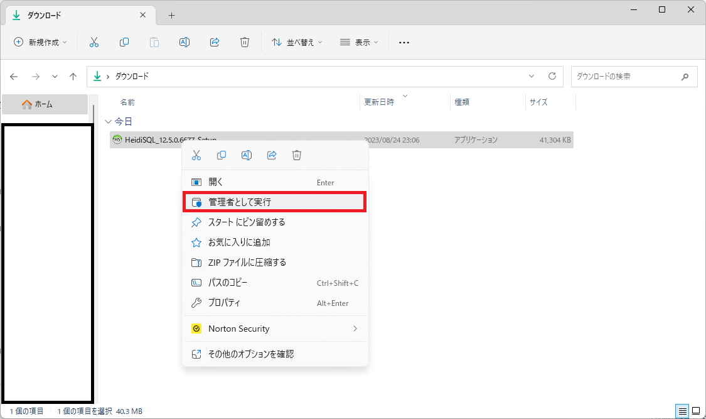Click the share icon in the context menu
The height and width of the screenshot is (419, 706).
[272, 155]
